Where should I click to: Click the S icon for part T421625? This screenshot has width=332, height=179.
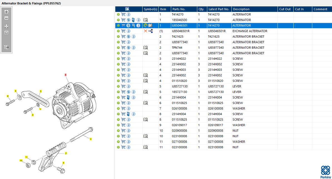(x=128, y=37)
